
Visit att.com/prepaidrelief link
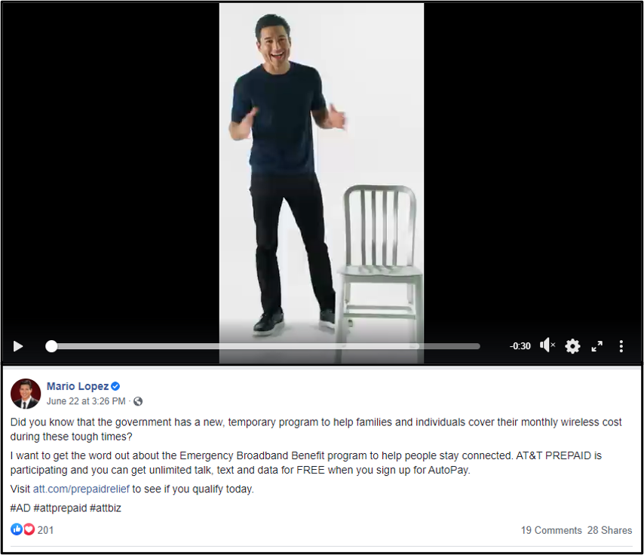point(81,489)
